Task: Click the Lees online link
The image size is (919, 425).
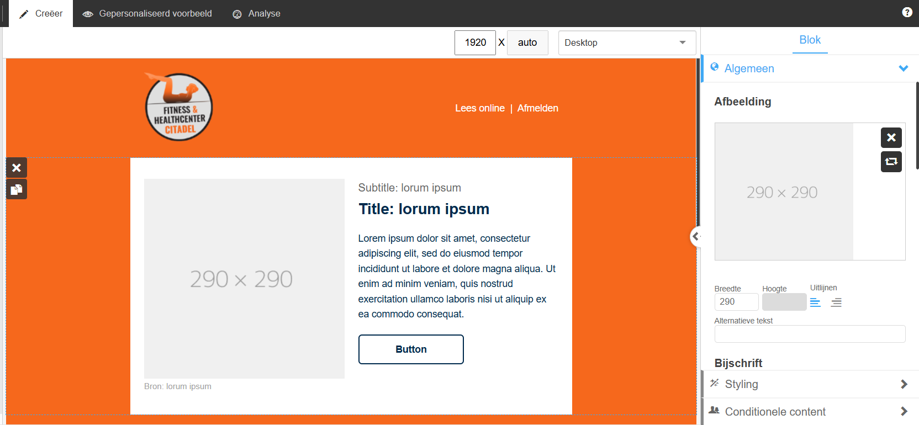Action: point(479,108)
